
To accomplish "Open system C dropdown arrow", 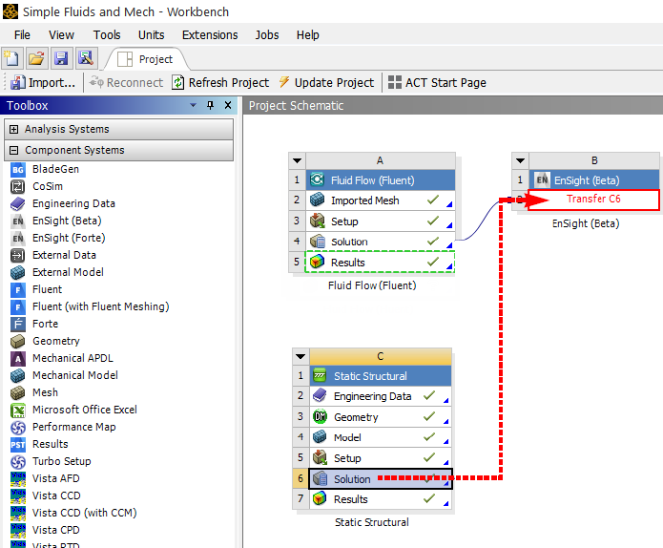I will click(x=300, y=356).
